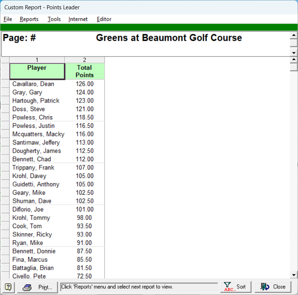Open the Internet menu

pyautogui.click(x=78, y=19)
